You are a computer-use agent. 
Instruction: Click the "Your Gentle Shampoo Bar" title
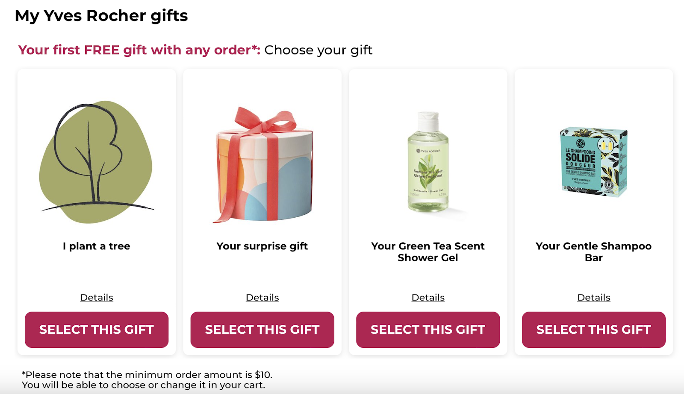click(x=594, y=252)
